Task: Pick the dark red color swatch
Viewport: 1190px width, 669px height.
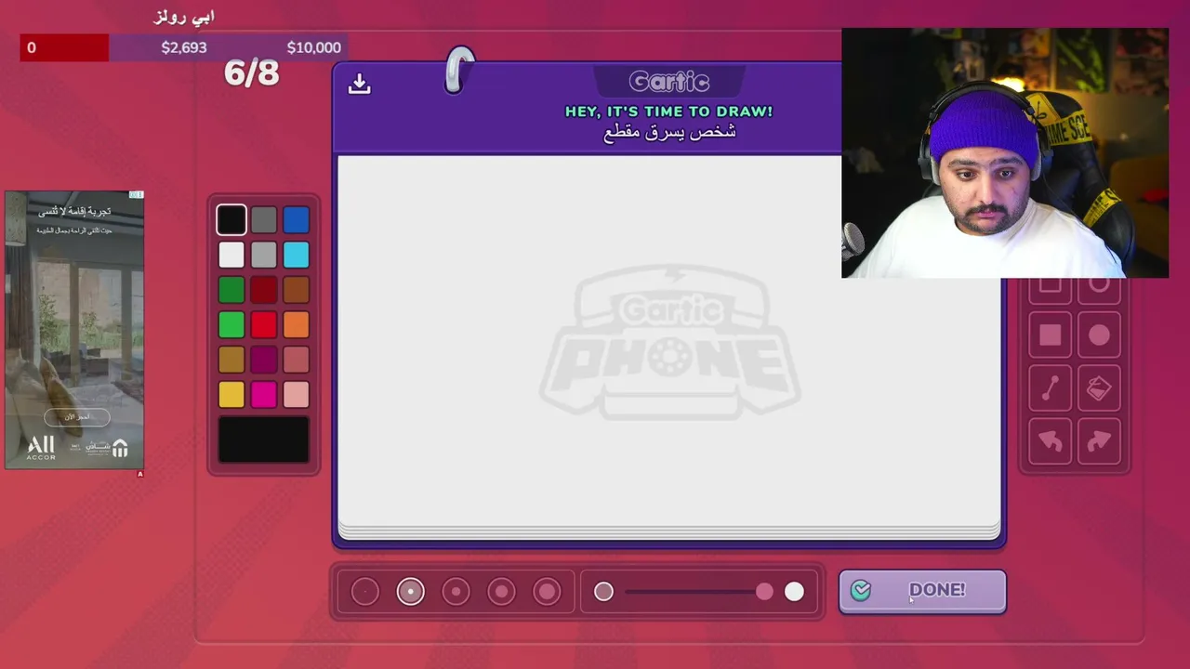Action: pyautogui.click(x=264, y=290)
